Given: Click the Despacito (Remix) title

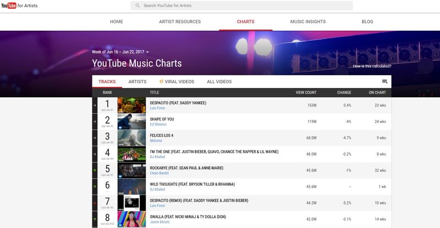Looking at the screenshot, I should click(199, 201).
